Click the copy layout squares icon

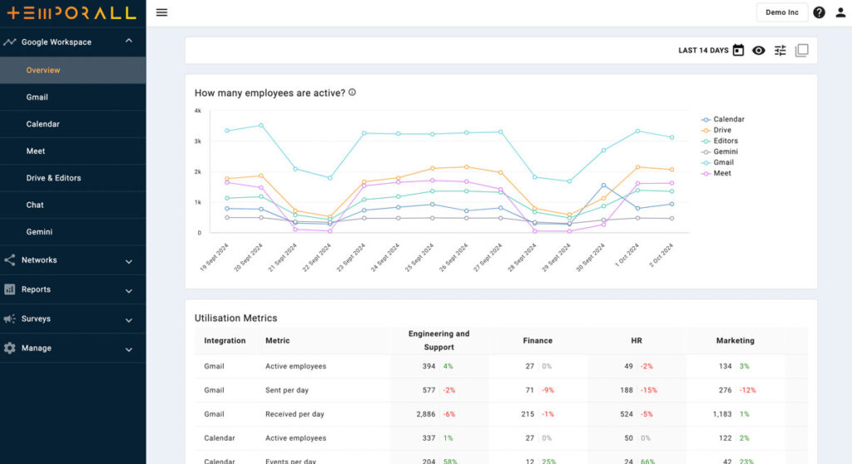801,51
